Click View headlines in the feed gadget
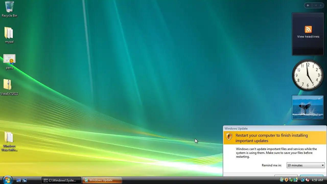Viewport: 327px width, 184px height. (x=308, y=37)
